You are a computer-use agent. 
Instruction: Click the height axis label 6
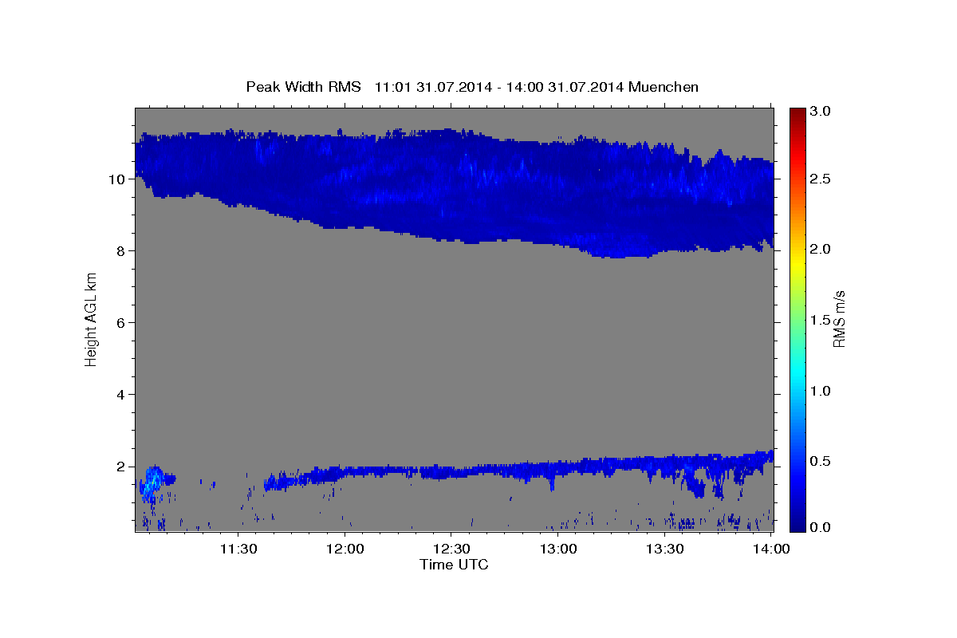(121, 322)
